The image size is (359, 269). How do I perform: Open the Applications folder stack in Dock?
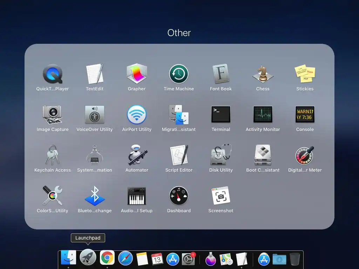264,259
